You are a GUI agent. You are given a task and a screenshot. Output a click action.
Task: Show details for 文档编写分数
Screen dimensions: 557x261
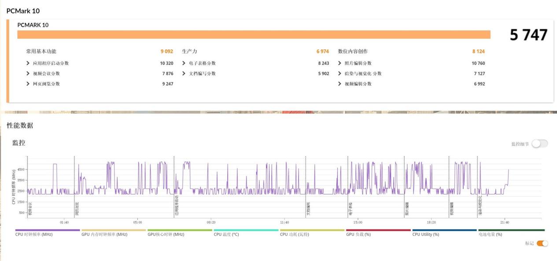click(x=184, y=74)
